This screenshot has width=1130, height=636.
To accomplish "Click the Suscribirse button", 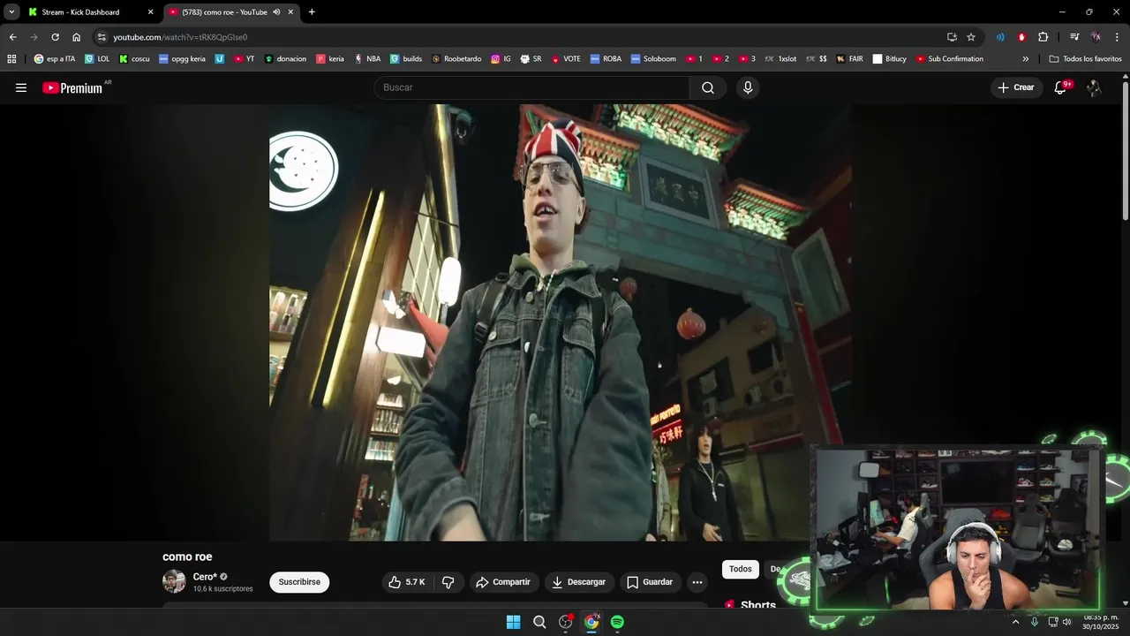I will [299, 582].
